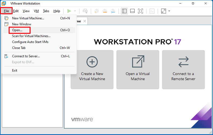Select Open... in the File menu
This screenshot has width=213, height=135.
point(17,30)
